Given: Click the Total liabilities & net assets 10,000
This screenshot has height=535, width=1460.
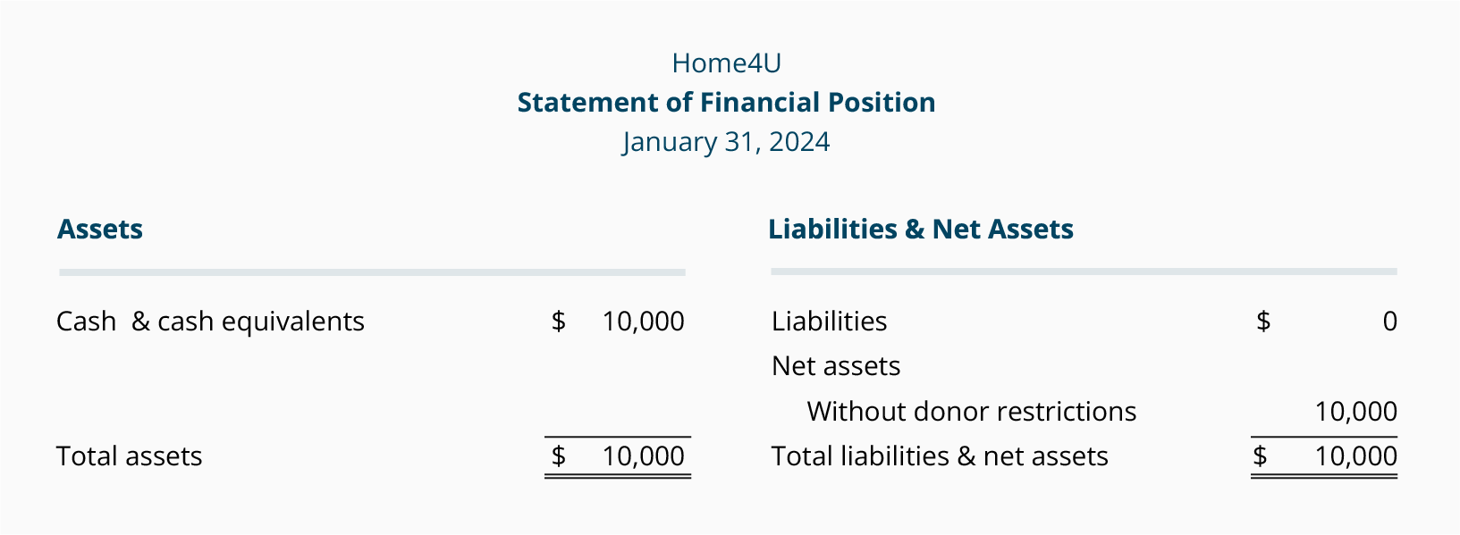Looking at the screenshot, I should pos(1356,456).
